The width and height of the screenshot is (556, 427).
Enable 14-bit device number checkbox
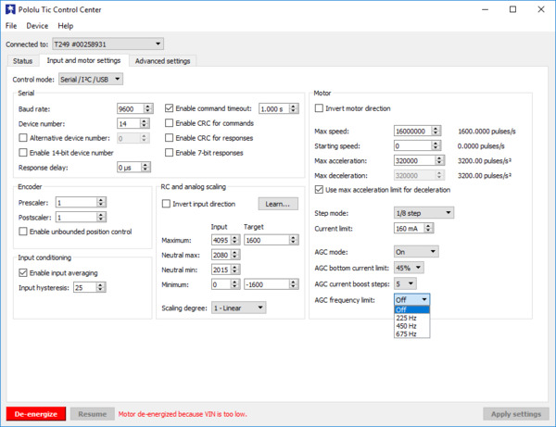(x=23, y=153)
